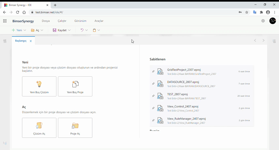Image resolution: width=279 pixels, height=150 pixels.
Task: Open the undo dropdown arrow
Action: pos(86,30)
